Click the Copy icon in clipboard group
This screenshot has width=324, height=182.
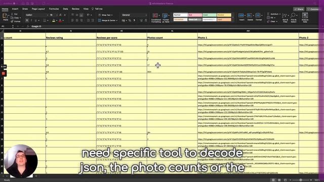tap(12, 18)
